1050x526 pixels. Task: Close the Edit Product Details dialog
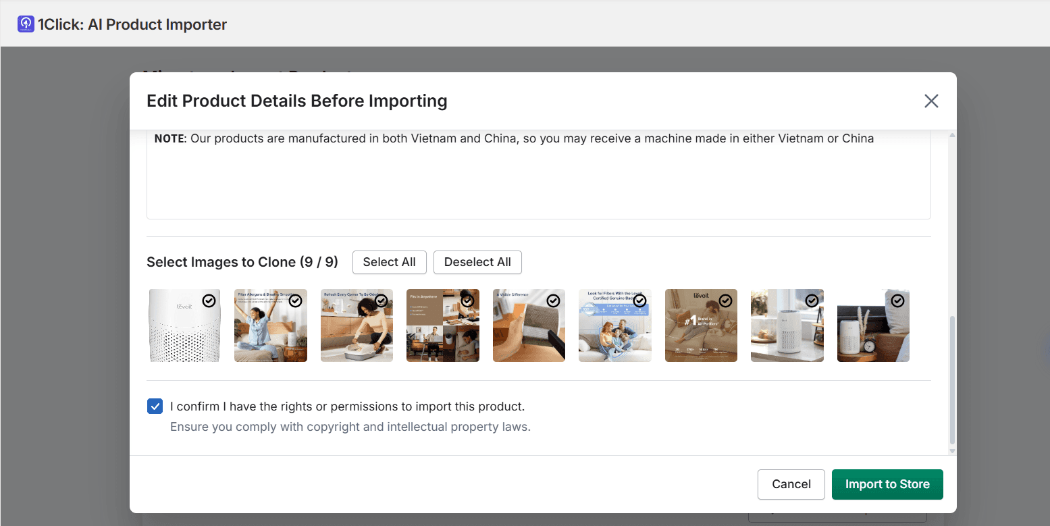point(931,101)
